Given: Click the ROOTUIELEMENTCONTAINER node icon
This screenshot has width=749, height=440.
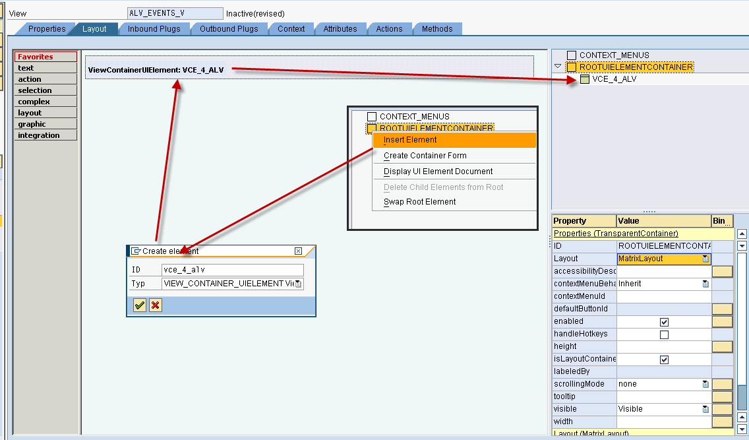Looking at the screenshot, I should [572, 67].
